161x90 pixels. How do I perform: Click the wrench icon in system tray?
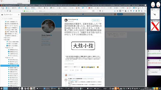(118, 88)
